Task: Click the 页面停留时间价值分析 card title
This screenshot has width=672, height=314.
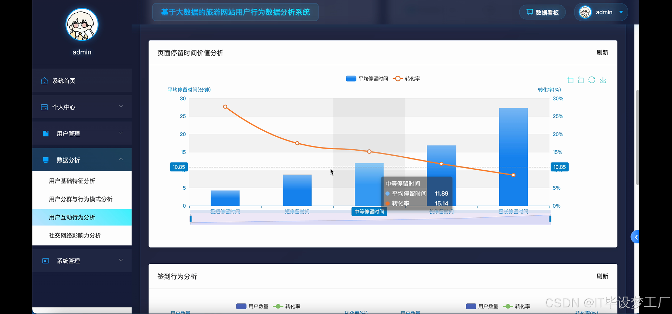Action: (x=190, y=53)
